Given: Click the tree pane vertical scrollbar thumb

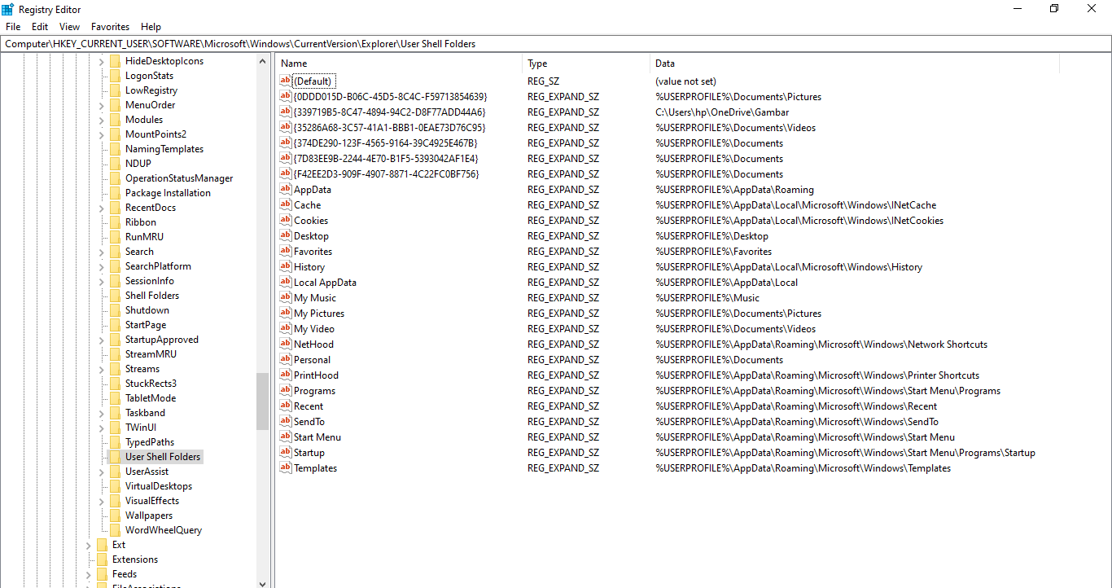Looking at the screenshot, I should (x=262, y=402).
